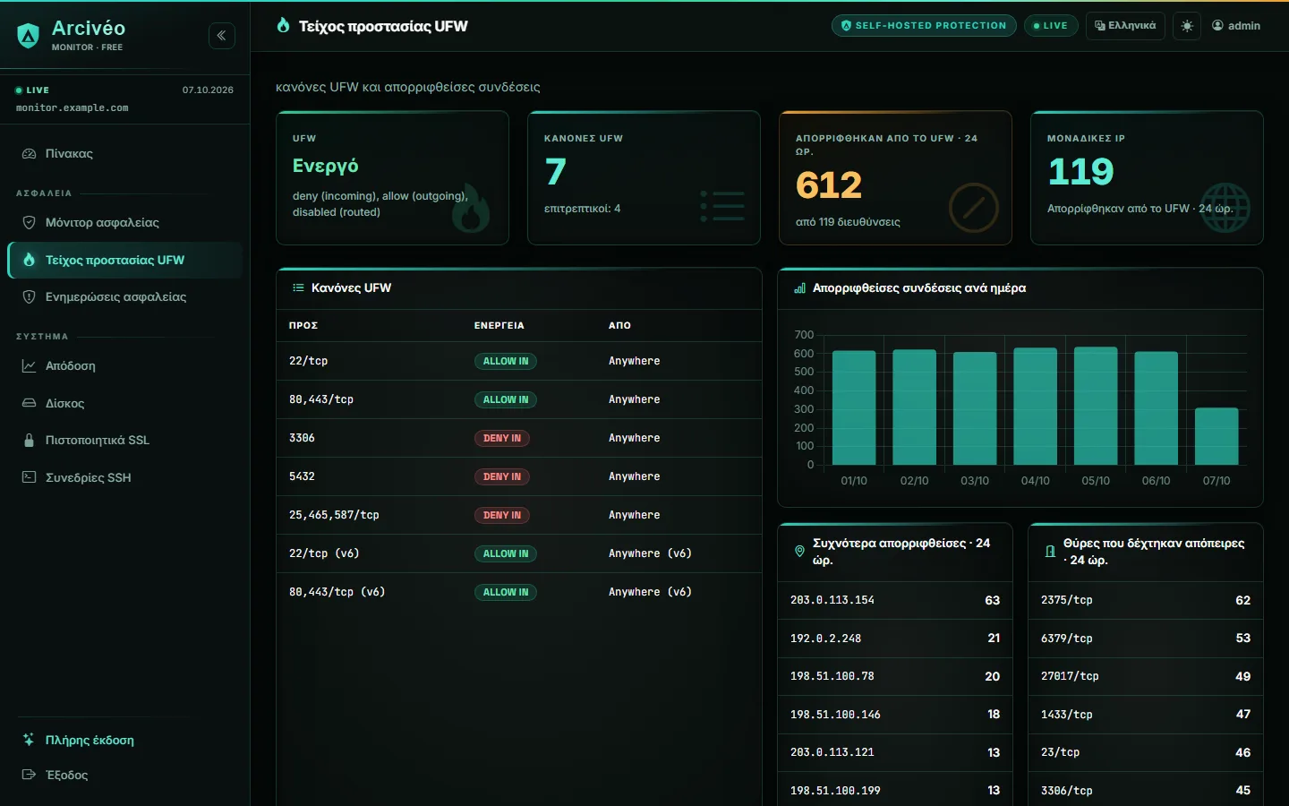Toggle the light/dark theme sun icon
The width and height of the screenshot is (1289, 806).
[1187, 26]
